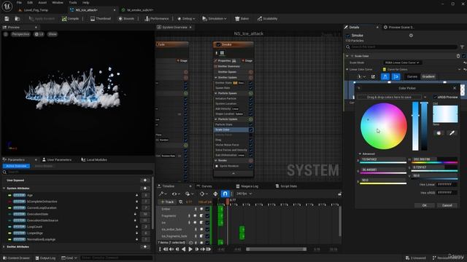The width and height of the screenshot is (467, 262).
Task: Expand the Emitter Attributes section
Action: 4,247
